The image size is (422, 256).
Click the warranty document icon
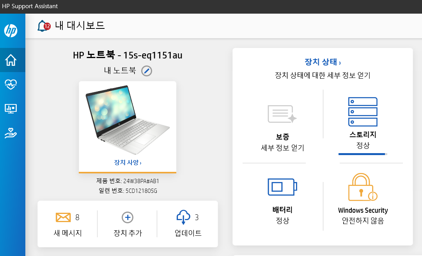click(282, 114)
